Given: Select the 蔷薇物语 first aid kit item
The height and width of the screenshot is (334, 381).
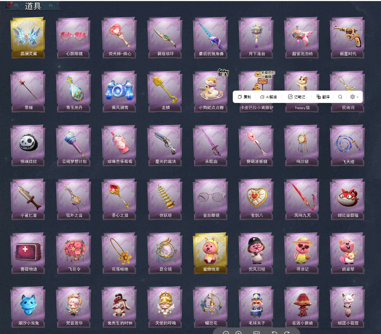Looking at the screenshot, I should tap(28, 253).
